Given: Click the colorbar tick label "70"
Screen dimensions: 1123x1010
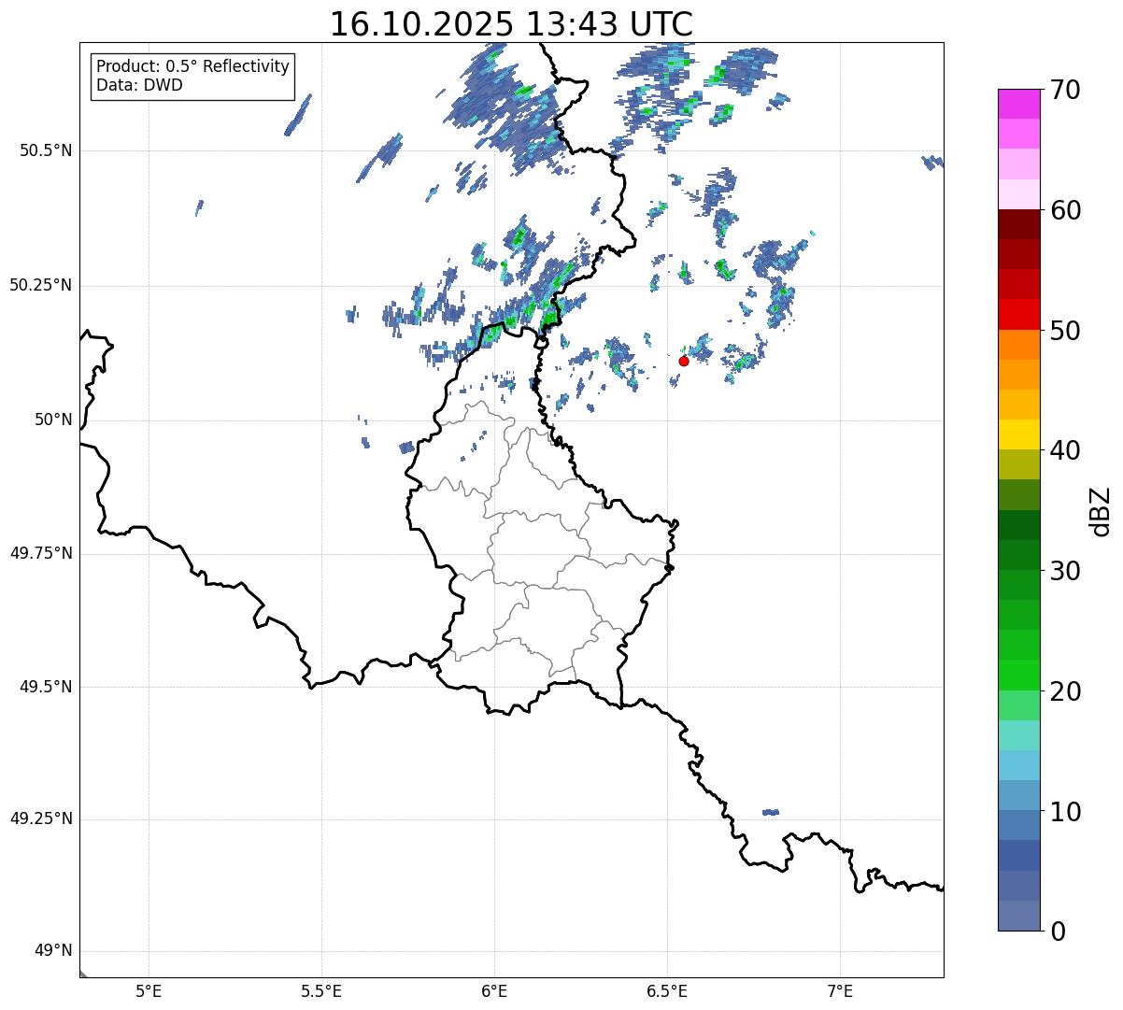Looking at the screenshot, I should (x=1065, y=90).
